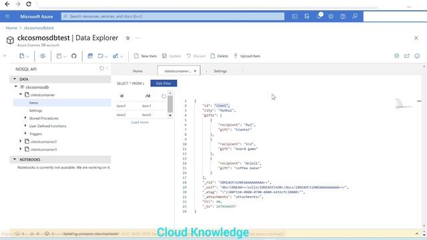Refresh the NOSQL API tree
The height and width of the screenshot is (240, 427).
[101, 68]
